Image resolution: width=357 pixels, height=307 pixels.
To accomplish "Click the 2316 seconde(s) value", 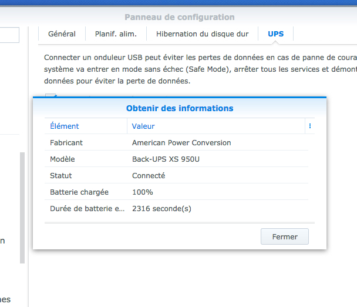I will pos(161,208).
